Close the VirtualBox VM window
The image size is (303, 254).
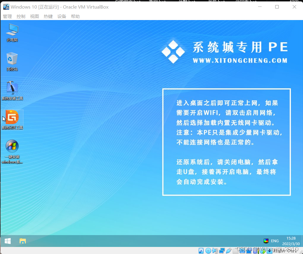(294, 7)
